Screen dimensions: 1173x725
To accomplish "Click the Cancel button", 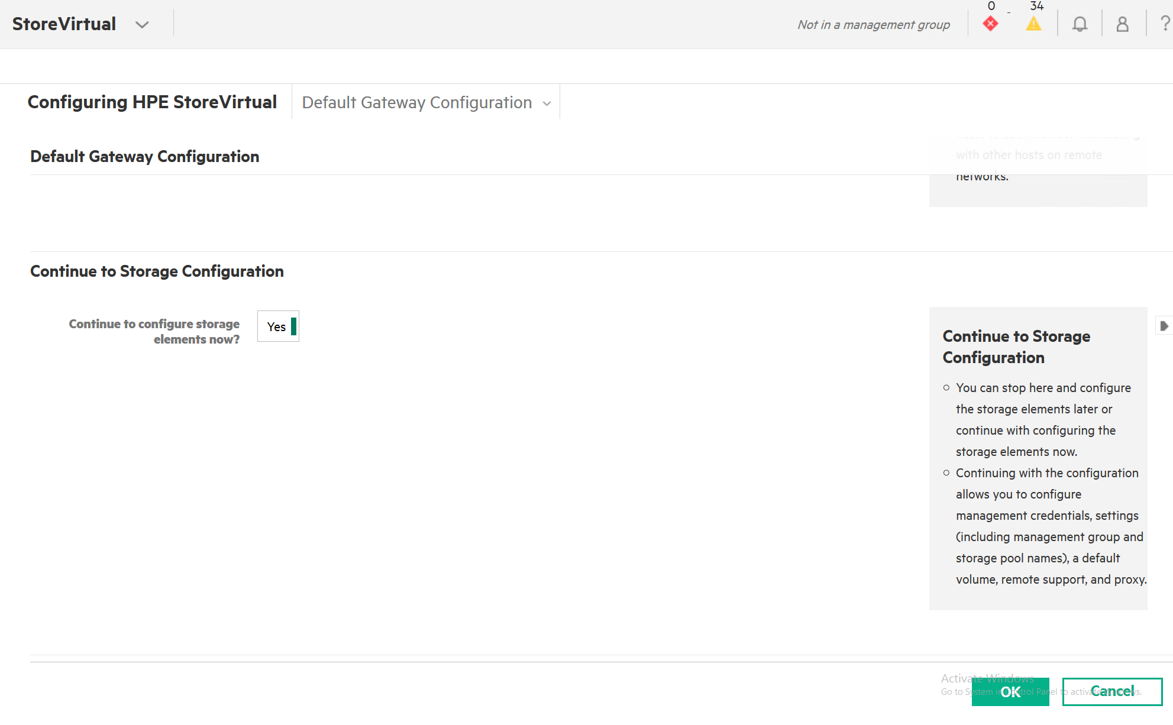I will (x=1112, y=691).
